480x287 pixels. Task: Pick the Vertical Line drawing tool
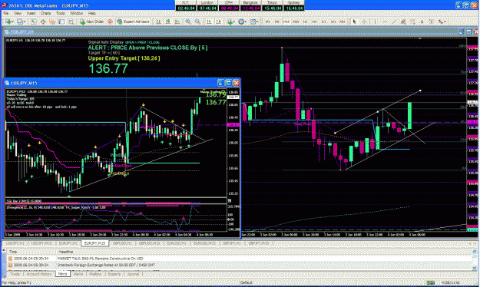[375, 21]
